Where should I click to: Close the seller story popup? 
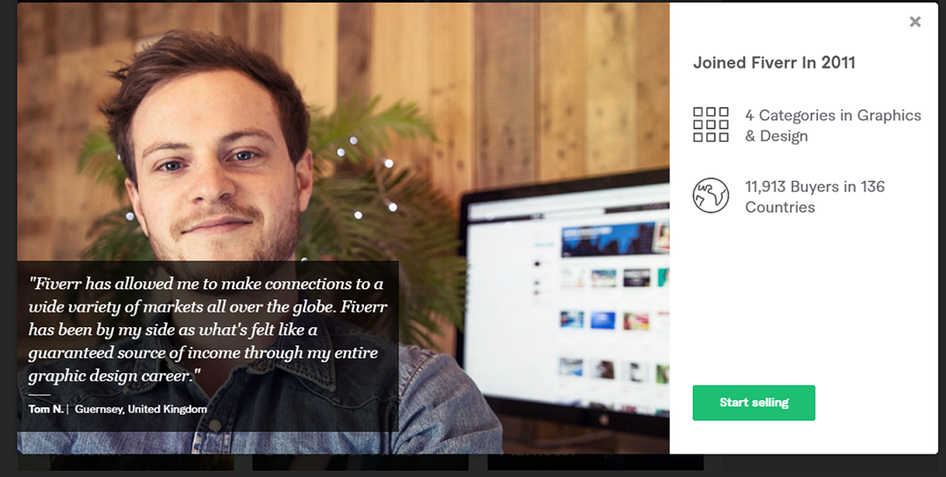pyautogui.click(x=915, y=22)
